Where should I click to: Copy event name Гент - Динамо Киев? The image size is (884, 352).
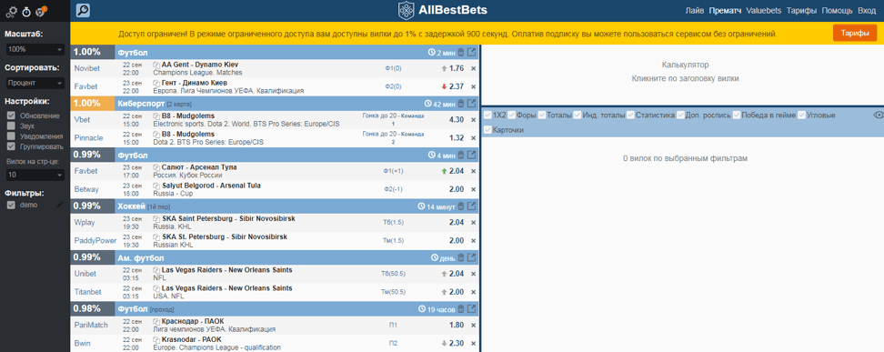156,83
